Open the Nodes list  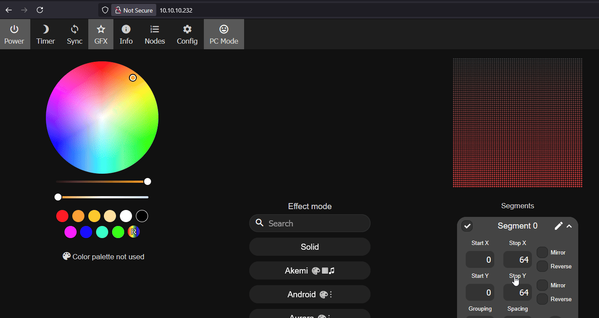click(x=155, y=34)
